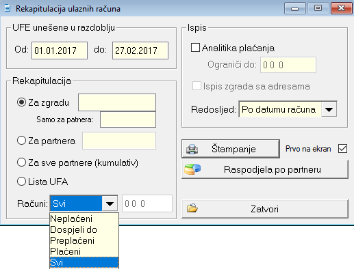Click the Računi combo box showing Svi
This screenshot has height=269, width=354.
coord(84,203)
